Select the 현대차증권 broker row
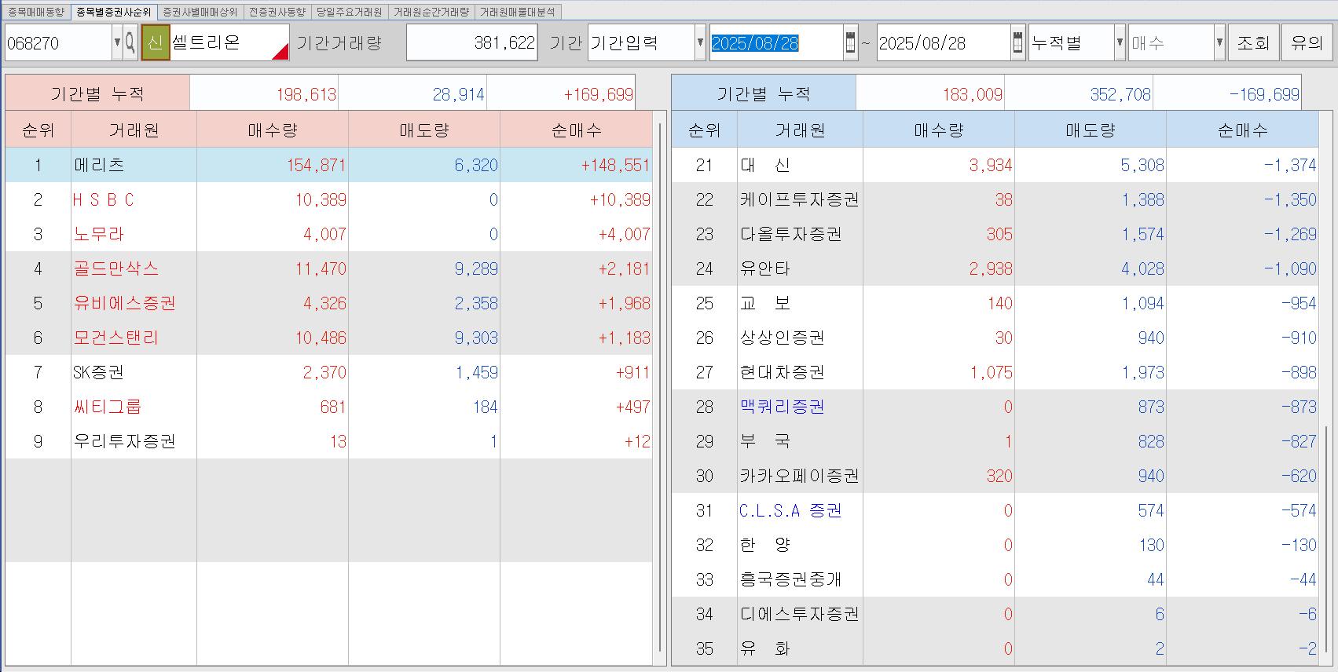This screenshot has height=672, width=1338. (x=995, y=372)
